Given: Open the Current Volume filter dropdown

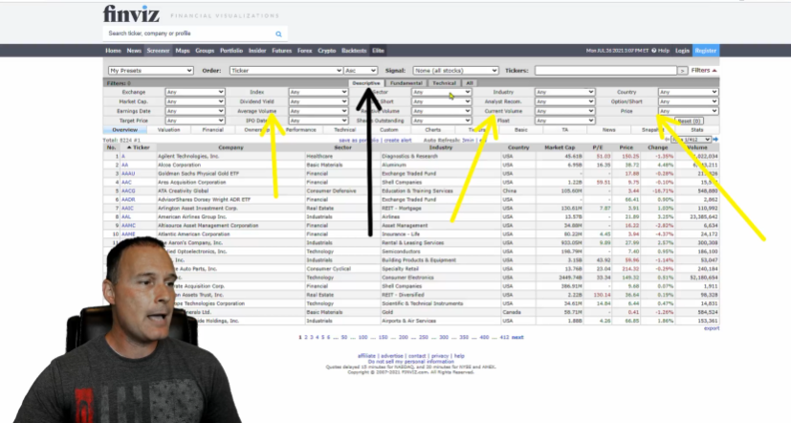Looking at the screenshot, I should (x=564, y=111).
